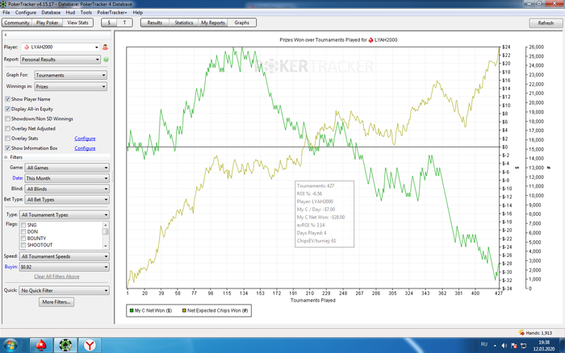Open the Tools menu

(x=86, y=12)
